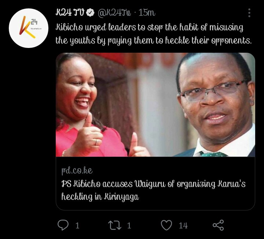Tap the retweet arrows icon

(115, 225)
